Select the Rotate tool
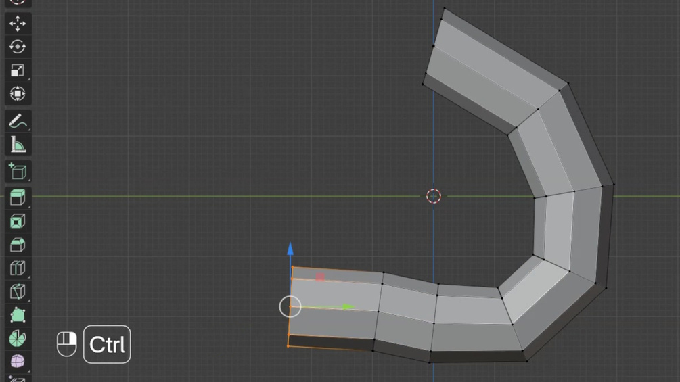 tap(18, 47)
